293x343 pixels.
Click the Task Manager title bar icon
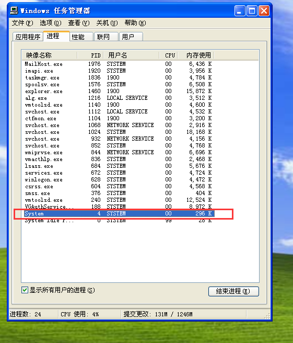[14, 10]
